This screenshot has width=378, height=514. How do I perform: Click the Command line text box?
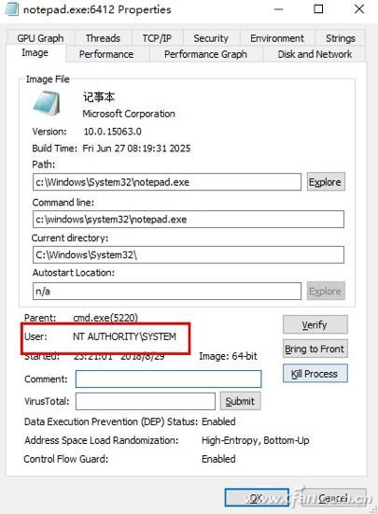click(189, 219)
